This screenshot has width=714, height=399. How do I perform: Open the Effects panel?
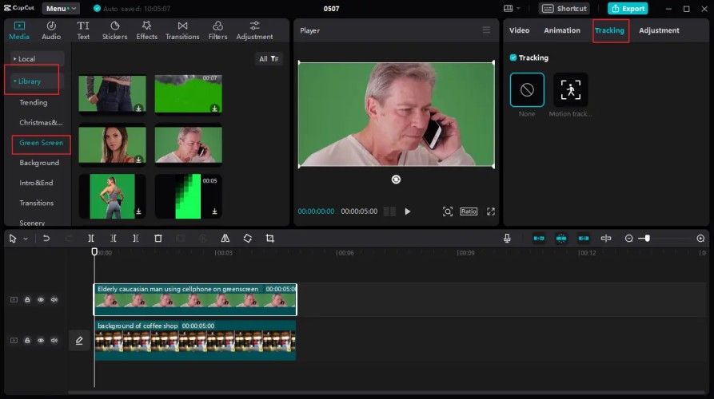coord(146,30)
